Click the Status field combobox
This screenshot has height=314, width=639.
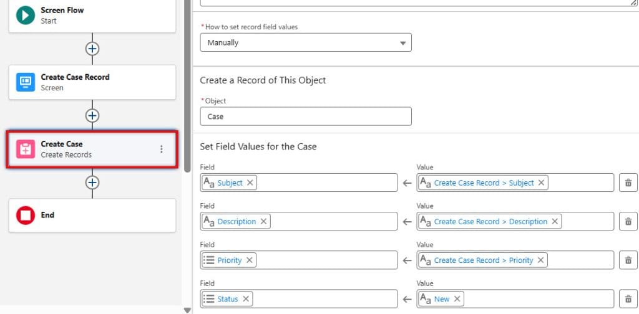pyautogui.click(x=299, y=299)
